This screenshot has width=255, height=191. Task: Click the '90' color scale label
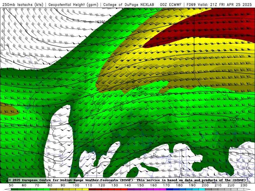(x=63, y=185)
